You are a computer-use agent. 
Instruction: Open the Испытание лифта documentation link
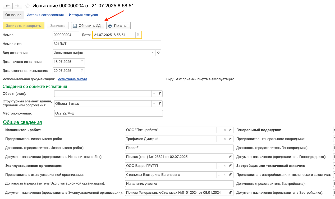pos(72,79)
